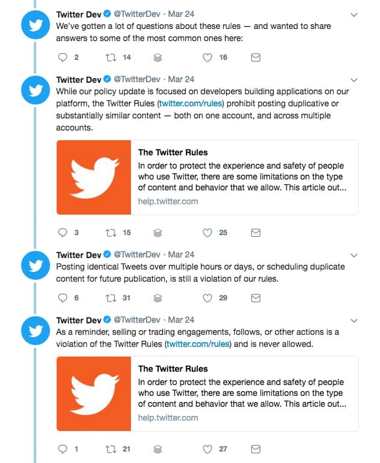This screenshot has width=380, height=463.
Task: Open twitter.com/rules link in policy update tweet
Action: pyautogui.click(x=188, y=104)
